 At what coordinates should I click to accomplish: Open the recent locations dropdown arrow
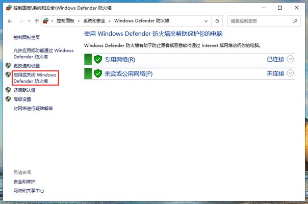29,21
